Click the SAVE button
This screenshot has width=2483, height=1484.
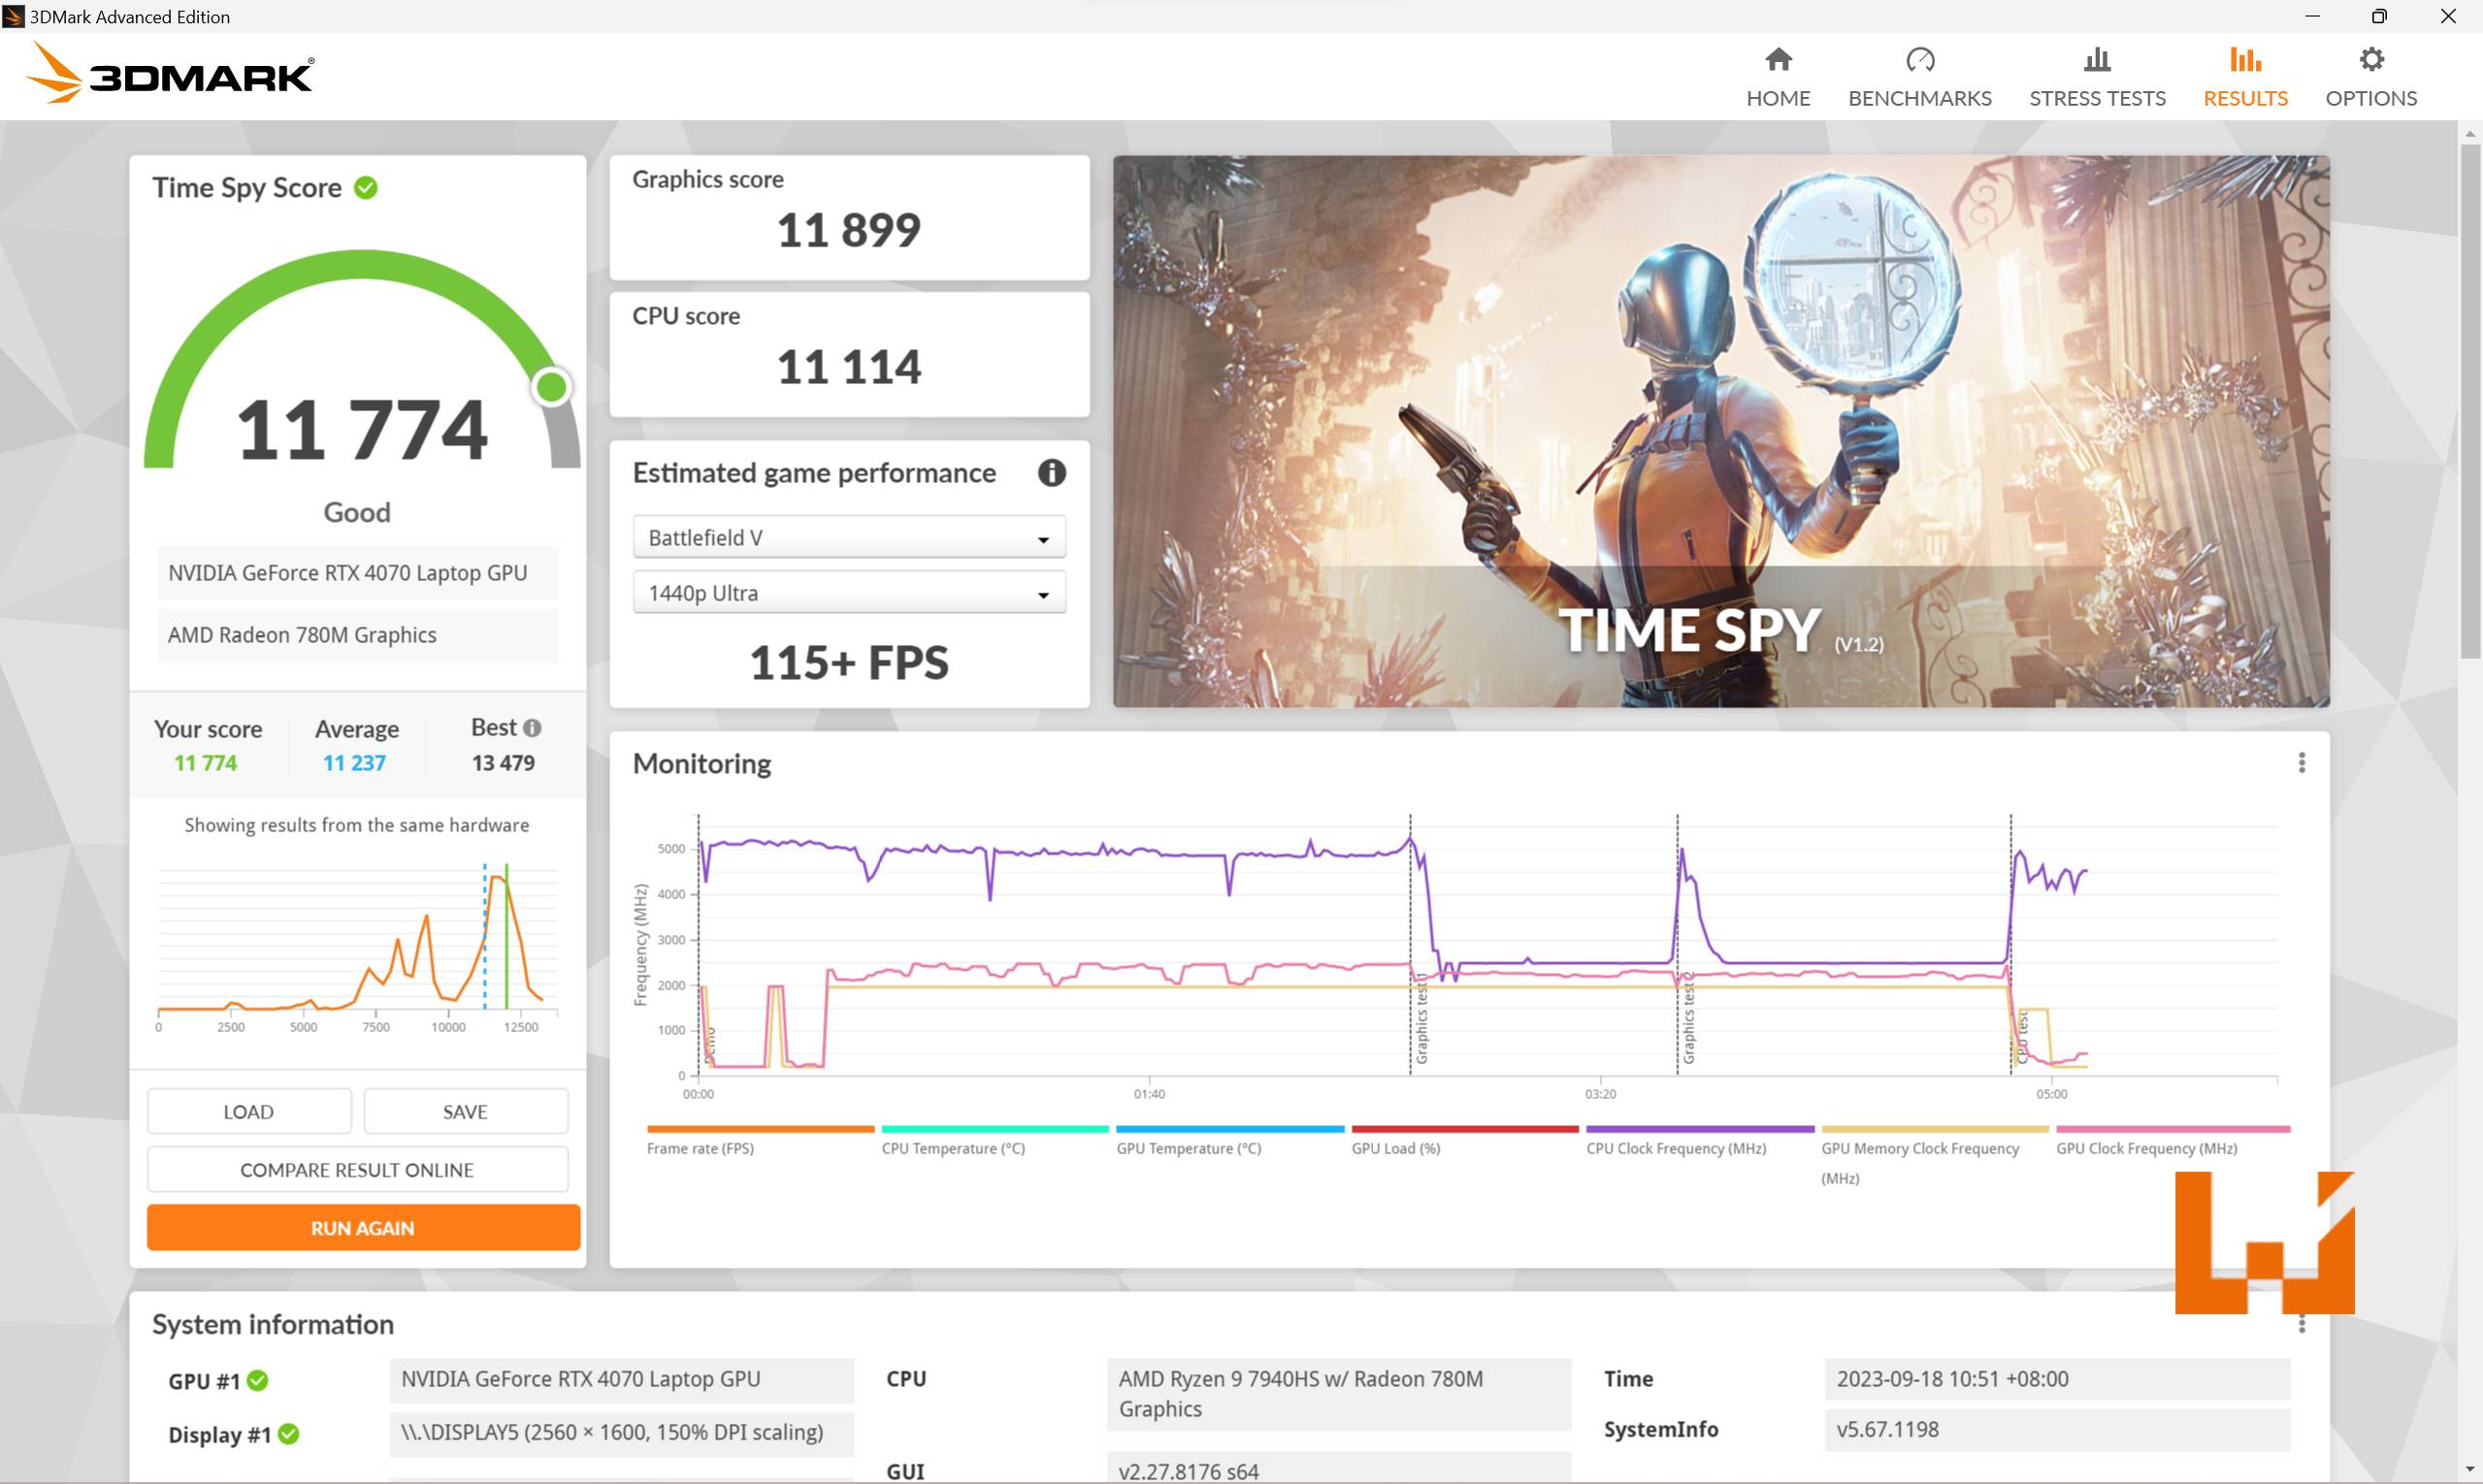pos(465,1111)
